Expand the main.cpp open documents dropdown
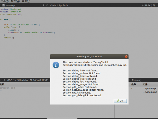 click(43, 5)
